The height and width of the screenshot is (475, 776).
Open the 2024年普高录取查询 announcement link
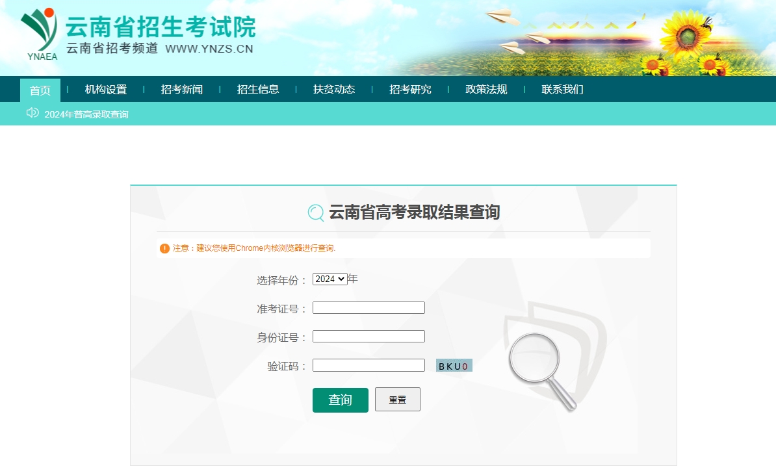[86, 114]
